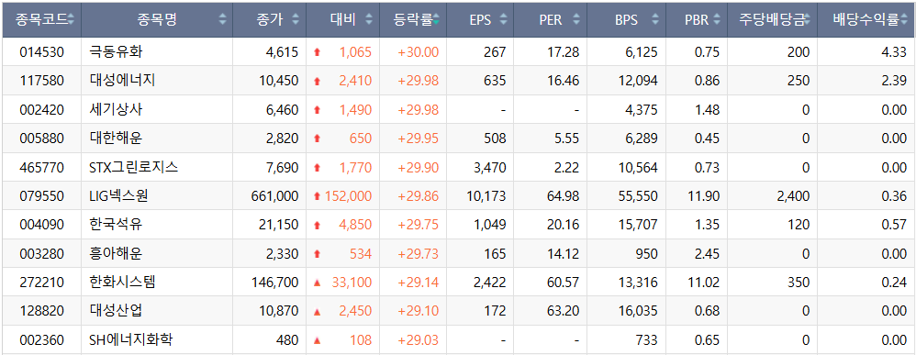Image resolution: width=916 pixels, height=355 pixels.
Task: Click change rate +29.03
Action: point(419,340)
